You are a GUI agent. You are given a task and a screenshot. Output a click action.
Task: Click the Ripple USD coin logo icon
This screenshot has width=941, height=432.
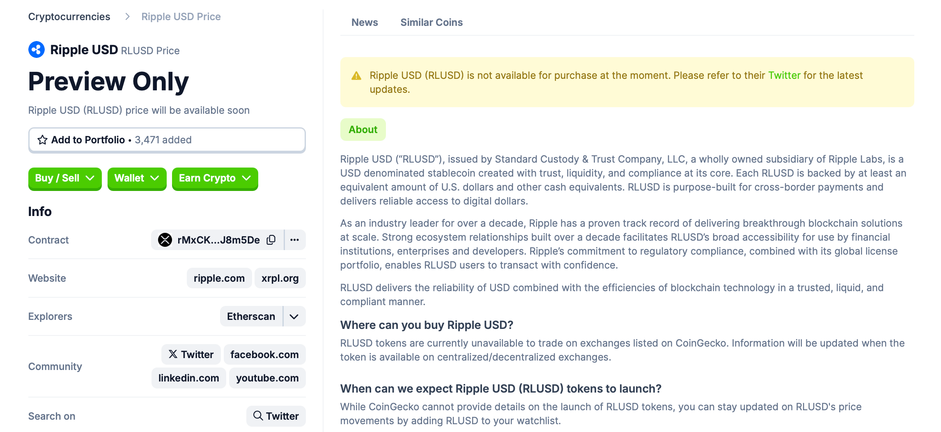coord(37,50)
